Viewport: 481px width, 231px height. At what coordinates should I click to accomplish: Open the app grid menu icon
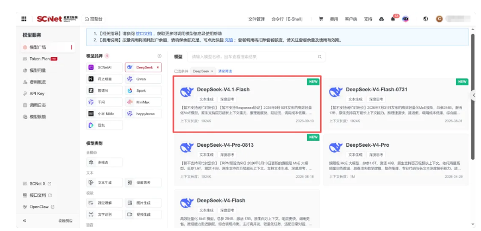(x=23, y=19)
